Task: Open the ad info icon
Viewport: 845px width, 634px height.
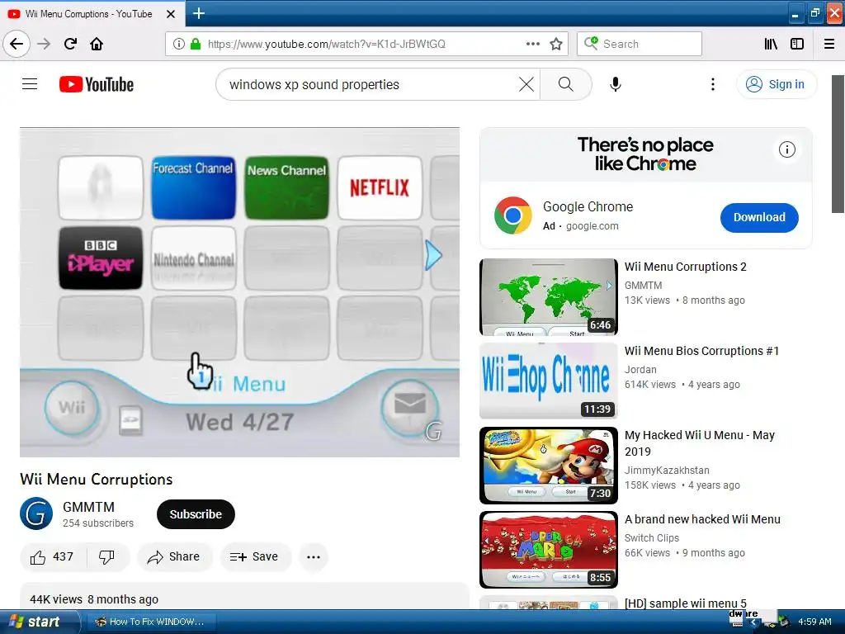Action: 786,149
